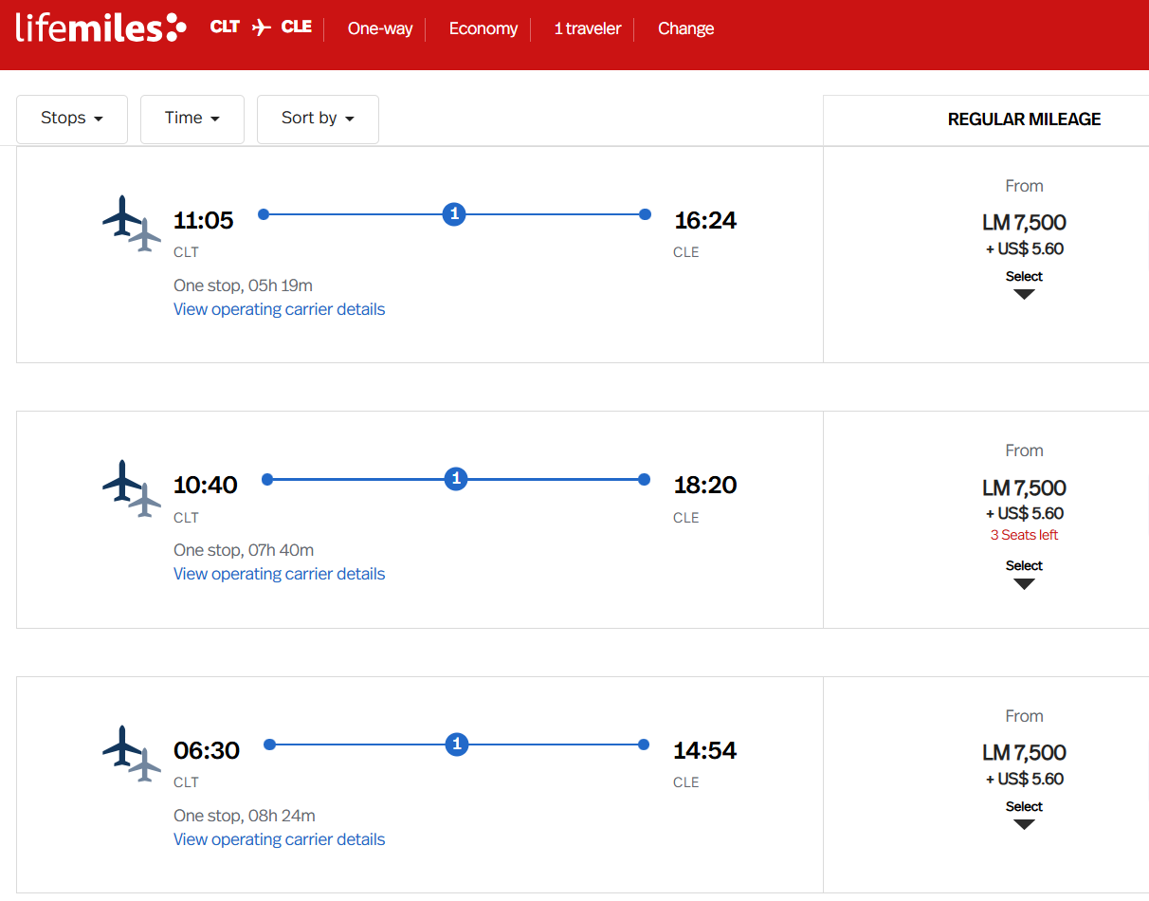1149x901 pixels.
Task: Open the Sort by dropdown
Action: coord(318,119)
